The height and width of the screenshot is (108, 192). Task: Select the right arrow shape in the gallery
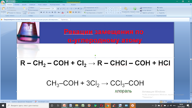tap(113, 10)
